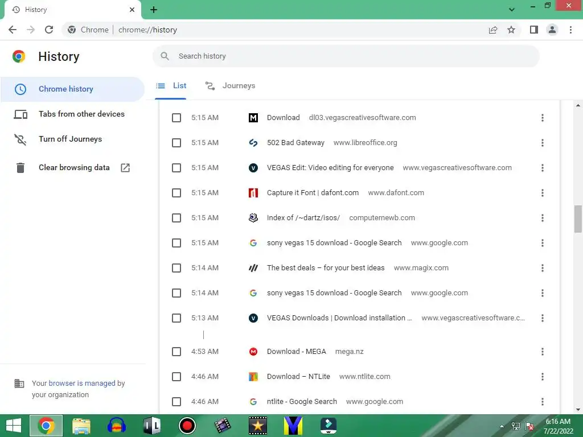Select the Download – NTLite checkbox
This screenshot has height=437, width=583.
176,377
